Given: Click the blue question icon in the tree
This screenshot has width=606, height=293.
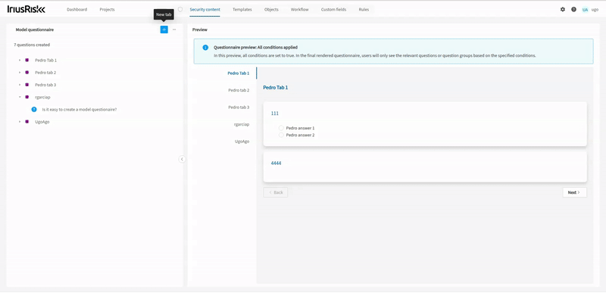Looking at the screenshot, I should pos(34,109).
